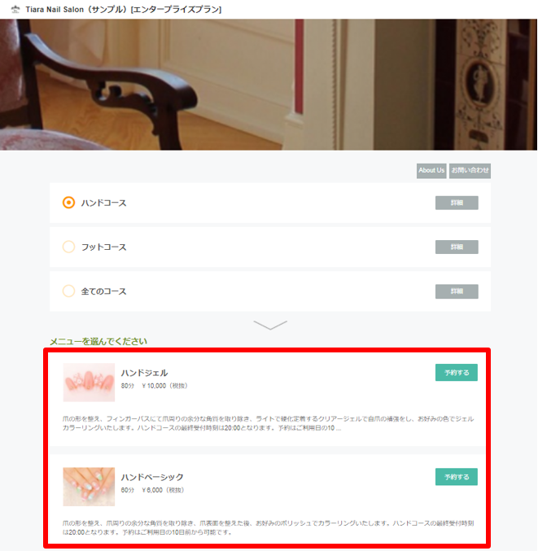The height and width of the screenshot is (551, 538).
Task: Click the downward chevron below courses
Action: click(270, 325)
